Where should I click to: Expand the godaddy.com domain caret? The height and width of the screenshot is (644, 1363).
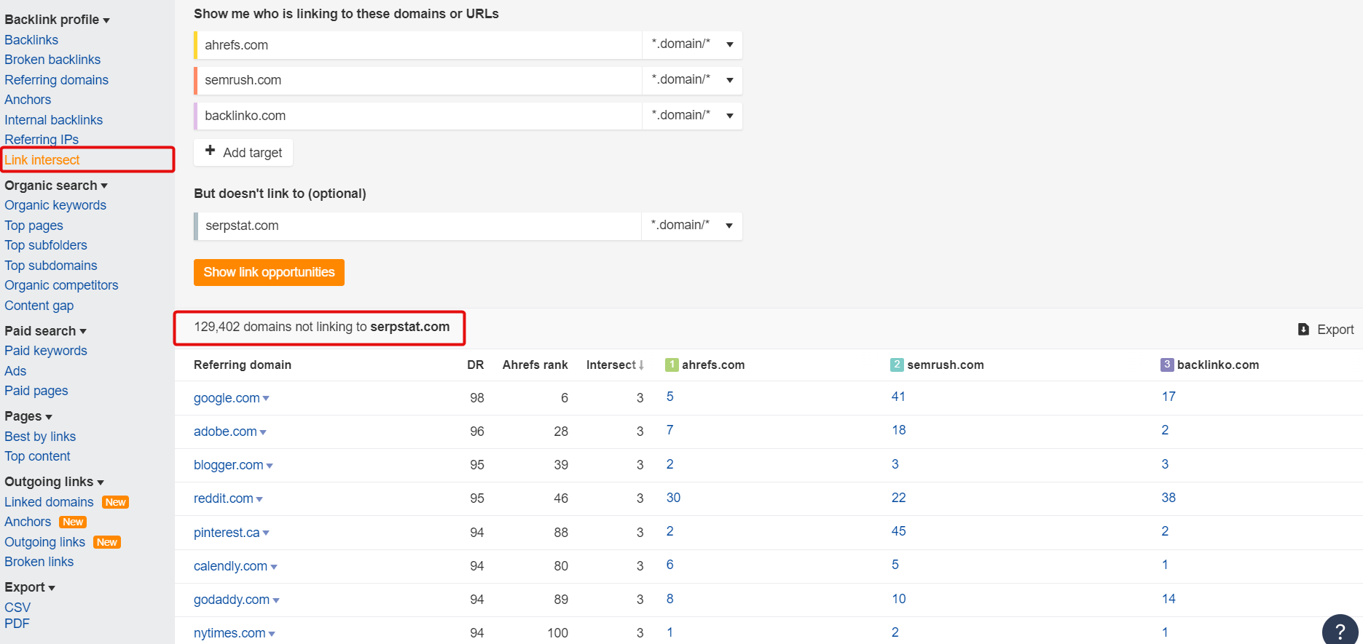276,600
